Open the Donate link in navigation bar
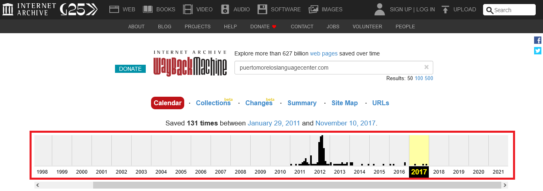 260,27
